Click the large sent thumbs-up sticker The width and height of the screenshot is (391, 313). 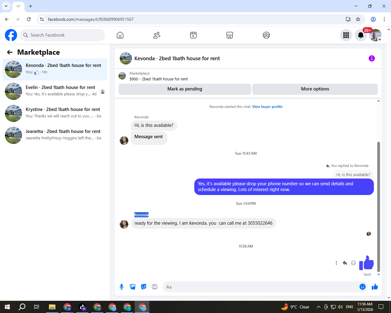tap(367, 263)
